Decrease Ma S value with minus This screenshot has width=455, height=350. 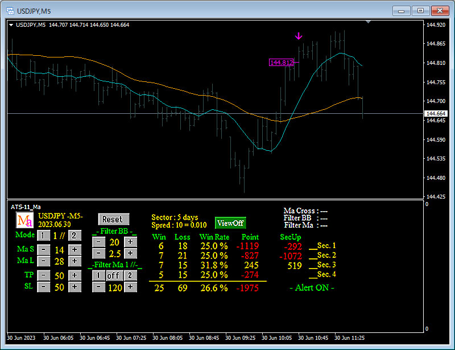tap(44, 249)
